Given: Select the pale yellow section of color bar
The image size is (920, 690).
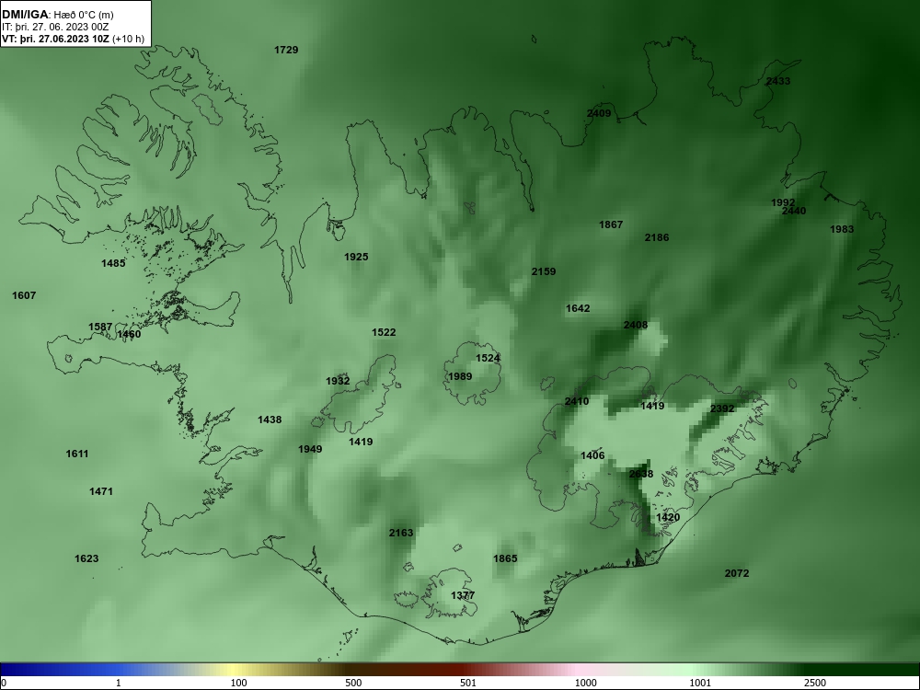Looking at the screenshot, I should click(x=232, y=670).
